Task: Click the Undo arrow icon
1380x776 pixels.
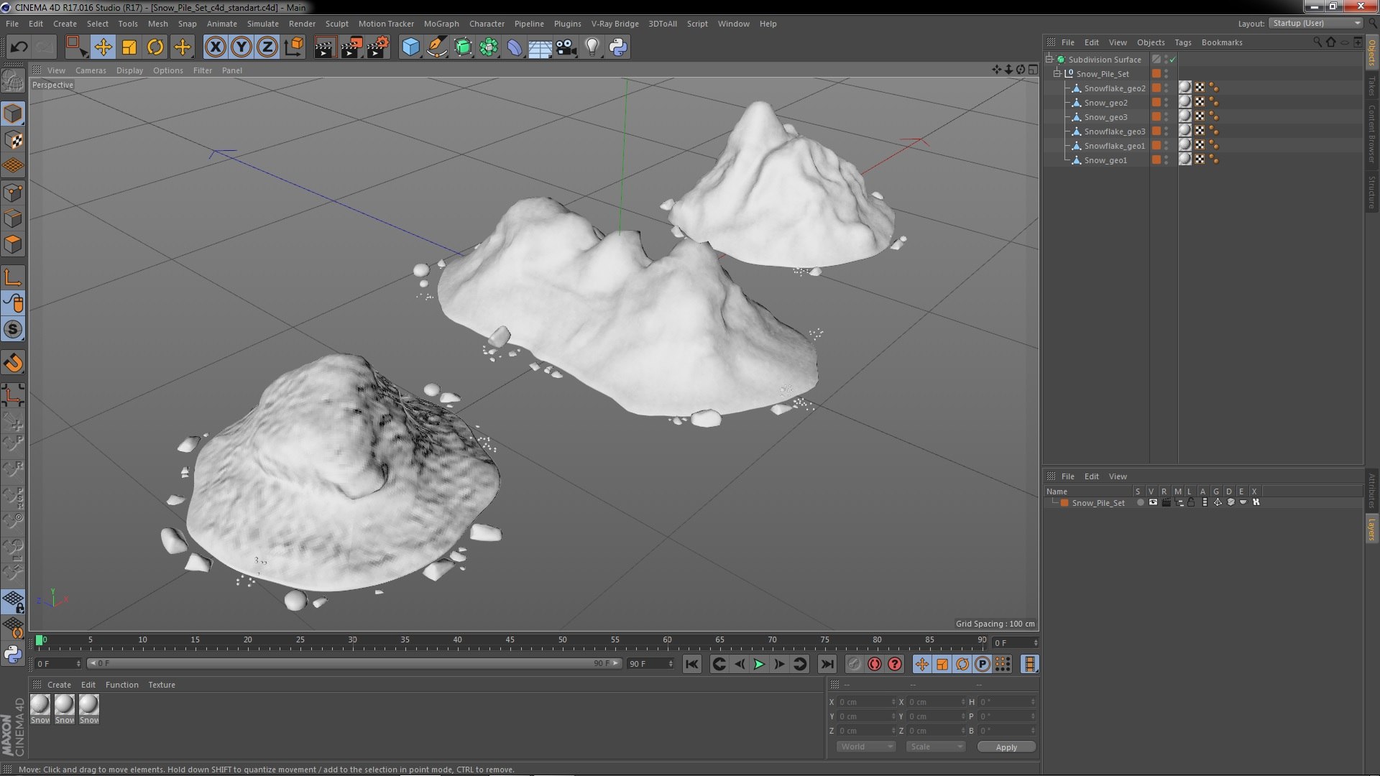Action: coord(19,47)
